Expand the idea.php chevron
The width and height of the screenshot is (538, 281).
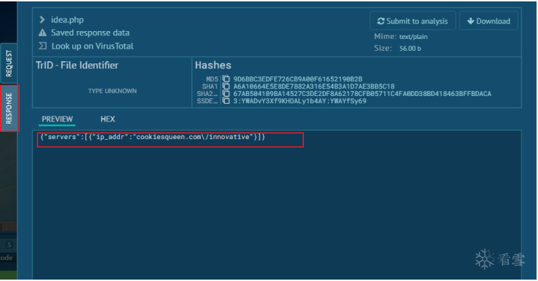click(42, 20)
